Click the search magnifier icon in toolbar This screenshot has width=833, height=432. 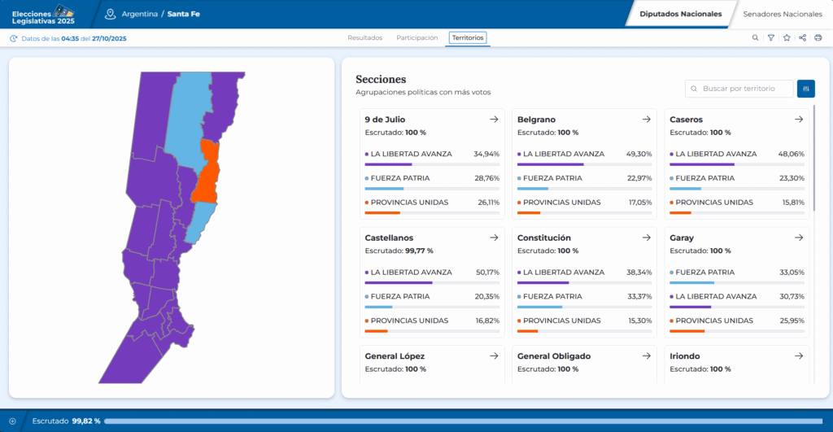click(755, 38)
